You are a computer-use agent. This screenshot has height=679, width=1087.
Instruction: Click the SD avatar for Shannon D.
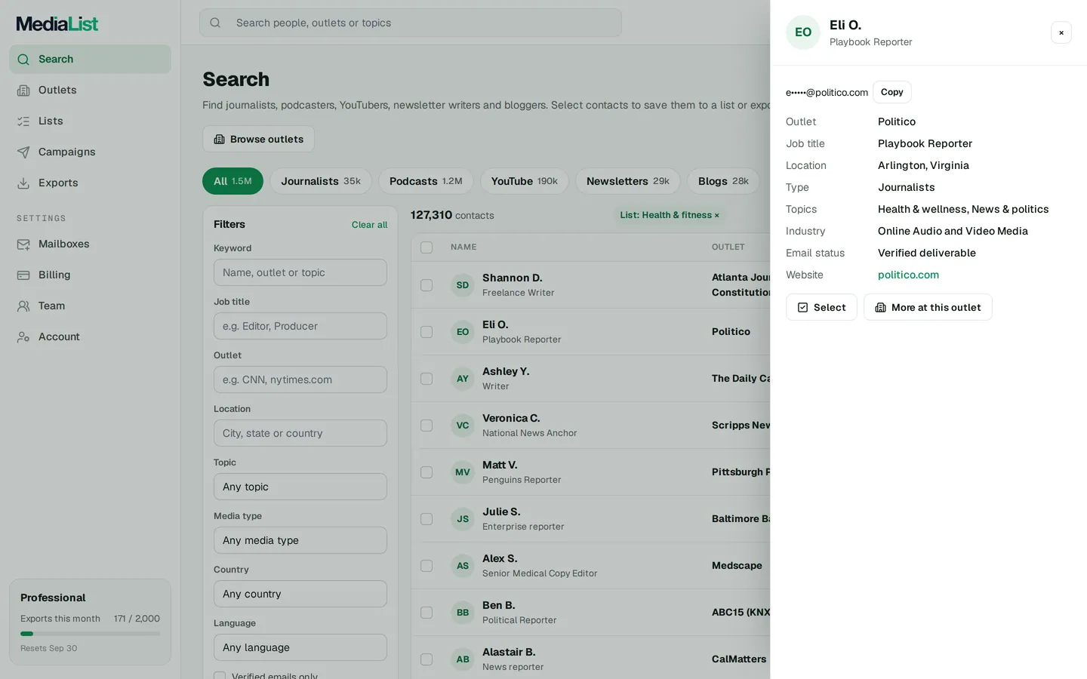pos(463,285)
